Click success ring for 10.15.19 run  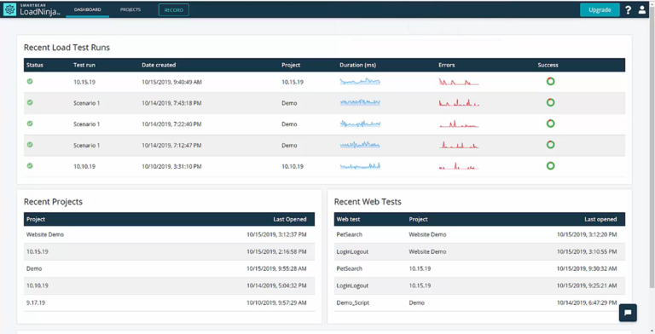point(551,82)
